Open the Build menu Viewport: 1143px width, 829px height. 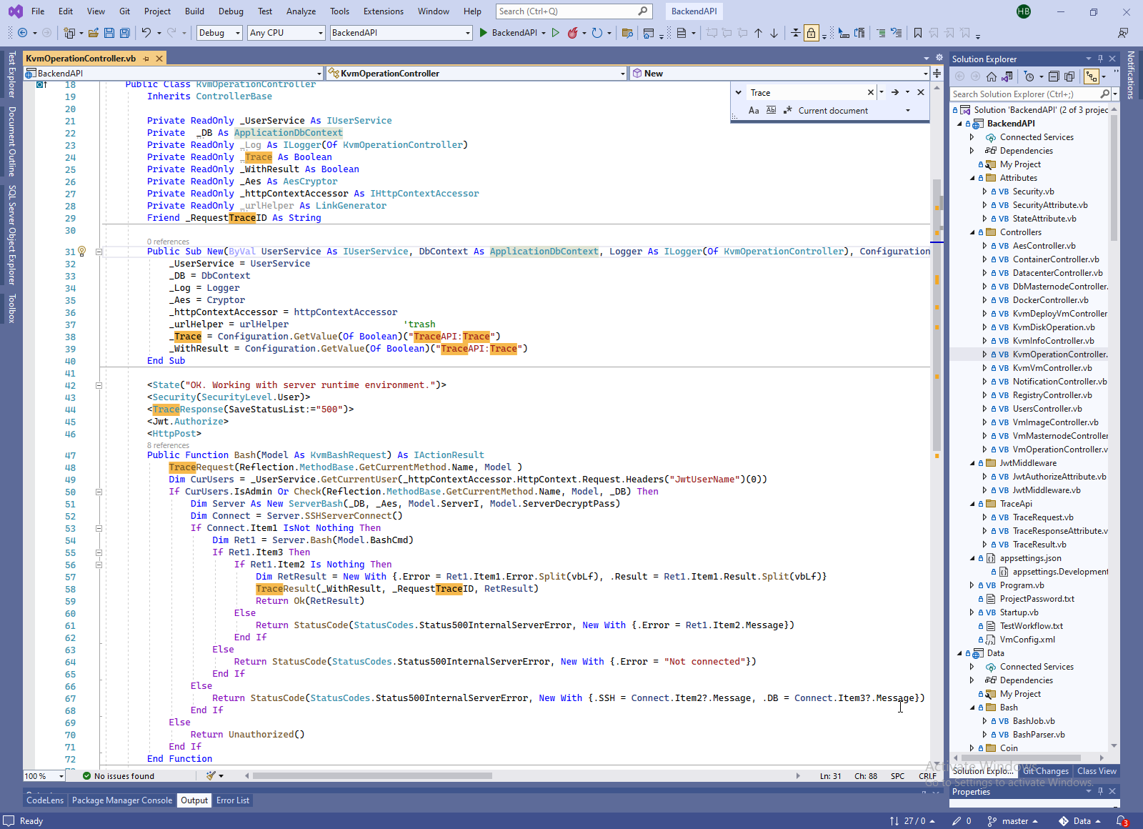click(x=194, y=11)
